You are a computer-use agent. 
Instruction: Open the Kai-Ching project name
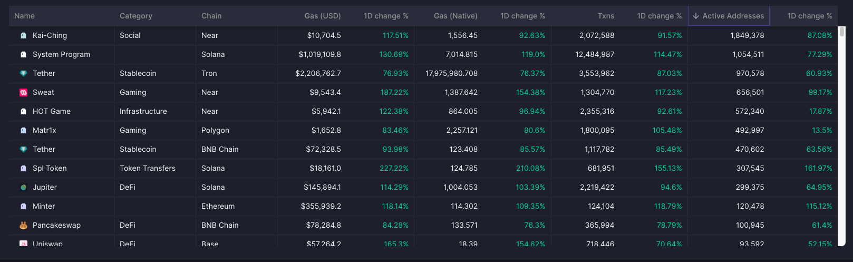(x=50, y=35)
